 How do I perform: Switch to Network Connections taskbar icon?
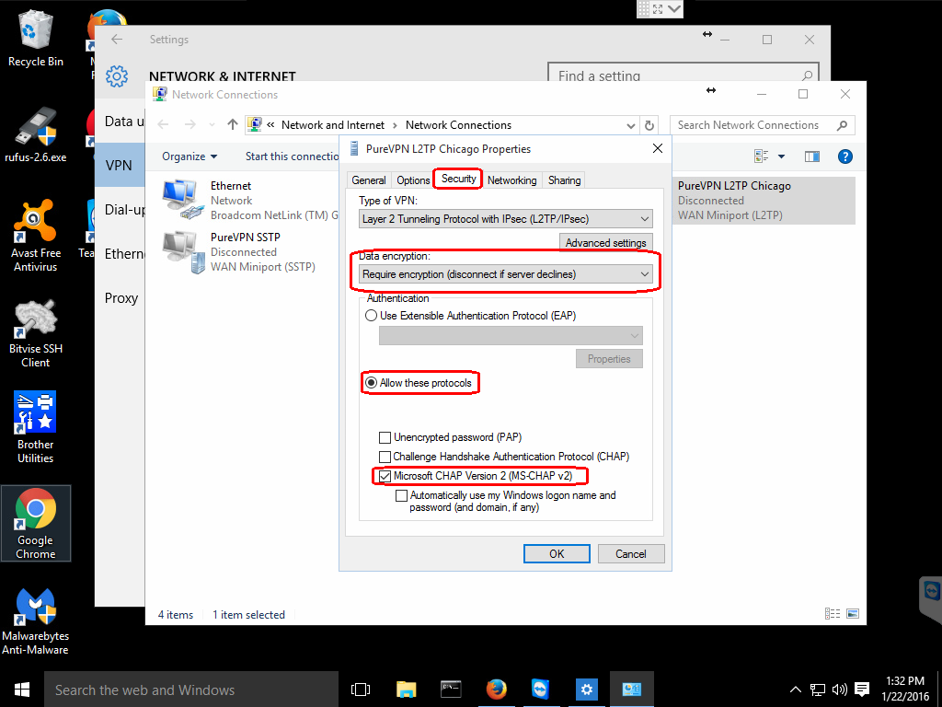pos(631,689)
